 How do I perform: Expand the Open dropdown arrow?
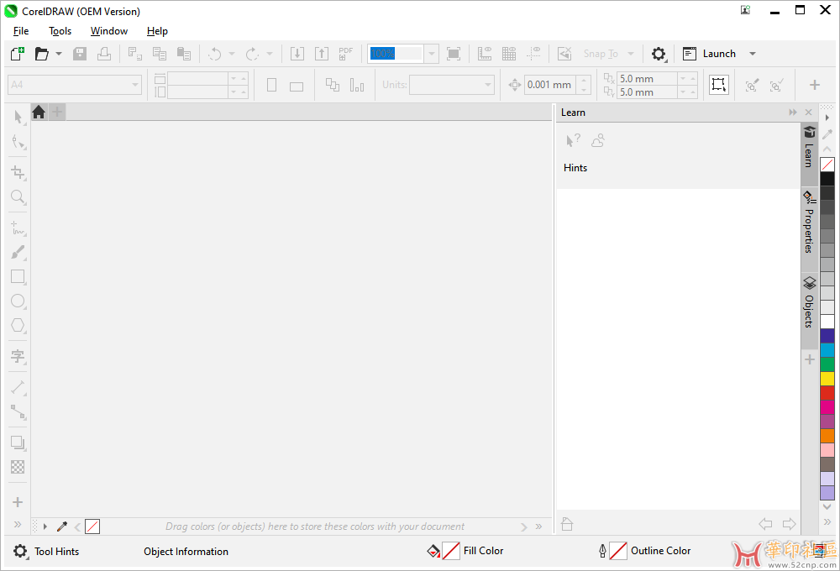point(59,54)
